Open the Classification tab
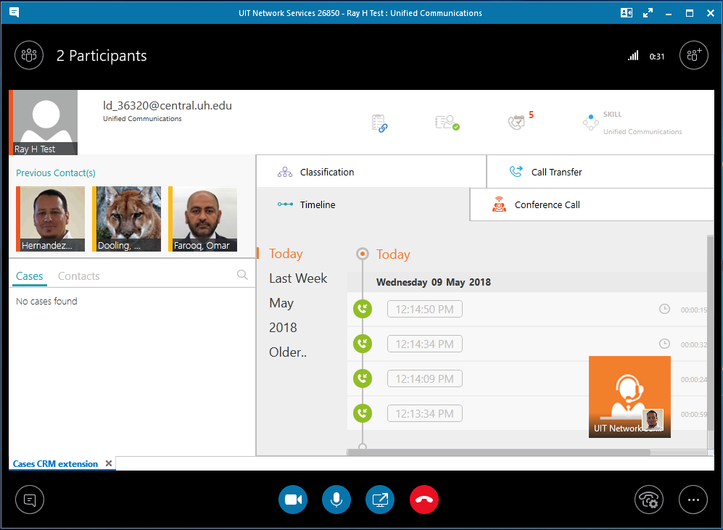Image resolution: width=723 pixels, height=530 pixels. (326, 172)
